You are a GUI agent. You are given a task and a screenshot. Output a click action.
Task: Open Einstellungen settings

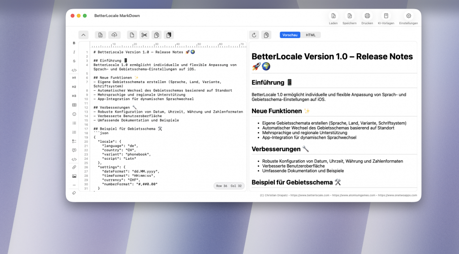click(408, 18)
